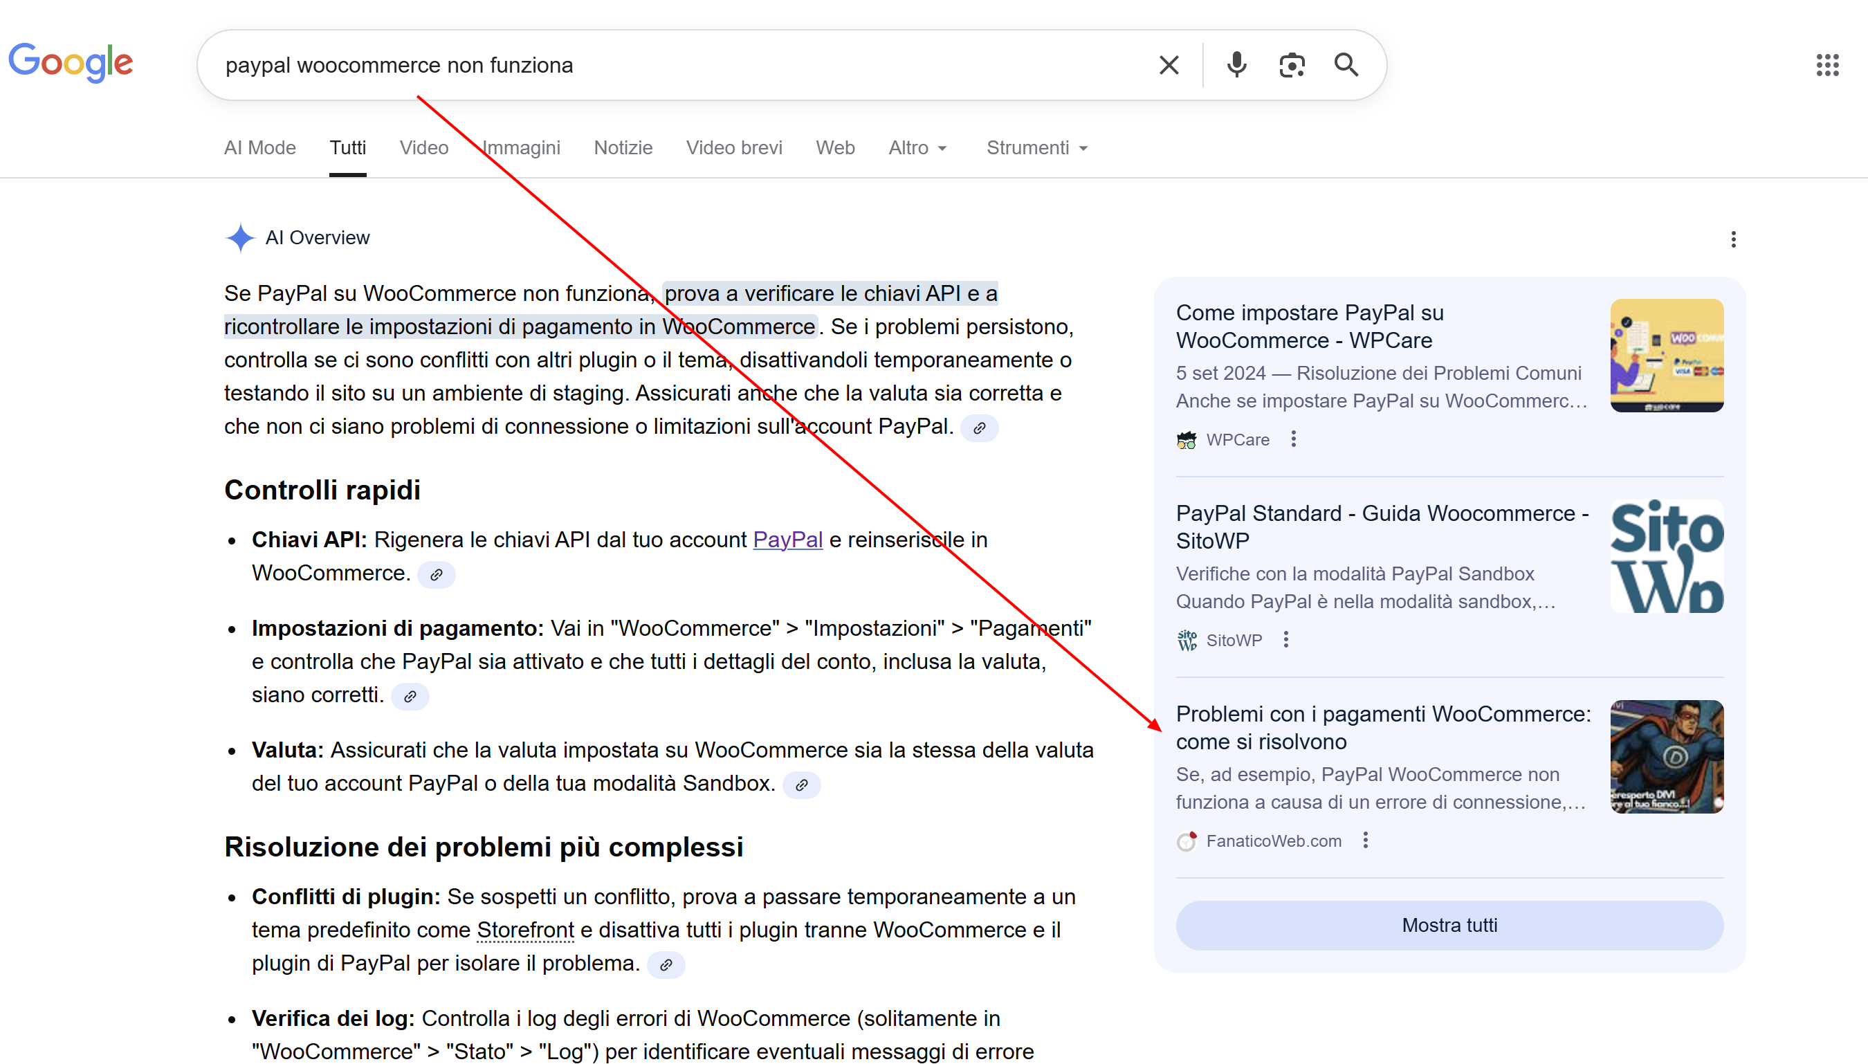Expand the Altro dropdown
The height and width of the screenshot is (1064, 1868).
(x=917, y=147)
